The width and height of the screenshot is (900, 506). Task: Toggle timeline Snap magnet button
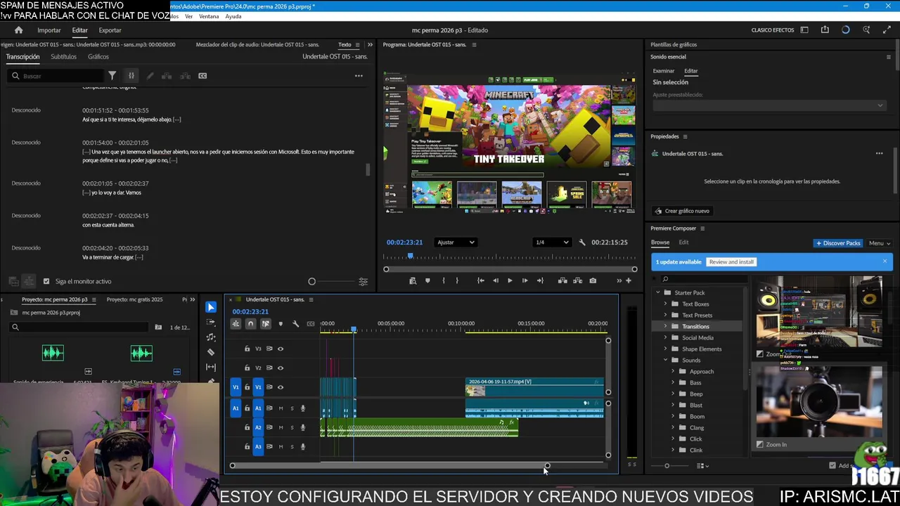250,324
